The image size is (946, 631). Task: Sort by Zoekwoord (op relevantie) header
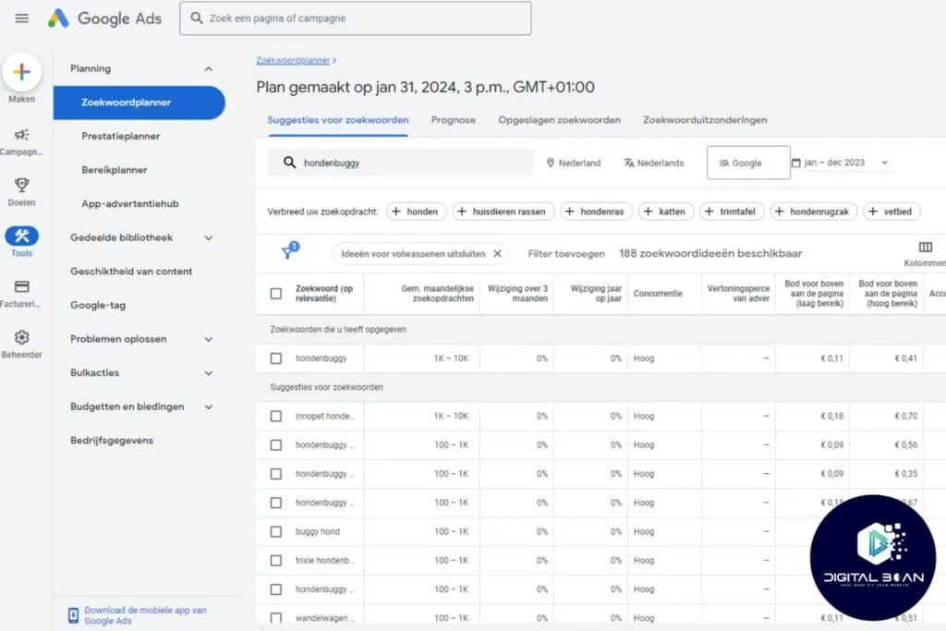tap(324, 293)
